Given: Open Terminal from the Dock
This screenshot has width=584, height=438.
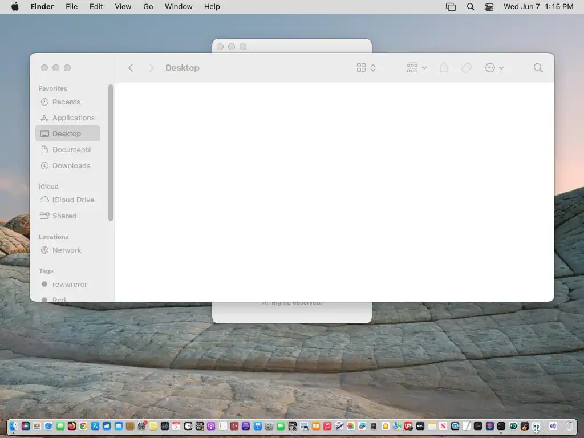Looking at the screenshot, I should coord(501,426).
